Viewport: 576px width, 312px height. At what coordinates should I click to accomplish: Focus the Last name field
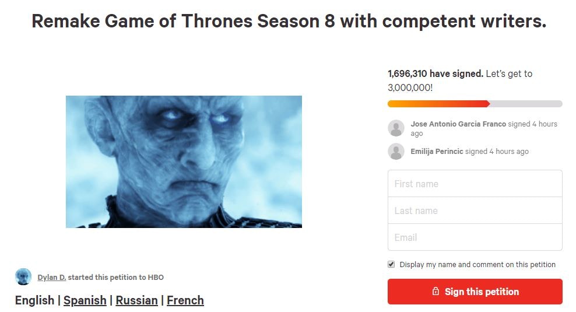tap(475, 211)
